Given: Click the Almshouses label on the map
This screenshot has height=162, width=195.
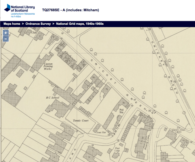Looking at the screenshot, I should pyautogui.click(x=68, y=54).
